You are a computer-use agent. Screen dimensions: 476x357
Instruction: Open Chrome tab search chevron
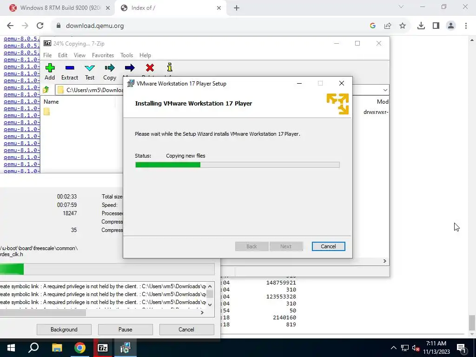pyautogui.click(x=401, y=7)
